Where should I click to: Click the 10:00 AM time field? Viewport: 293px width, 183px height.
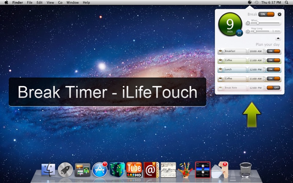tap(255, 51)
